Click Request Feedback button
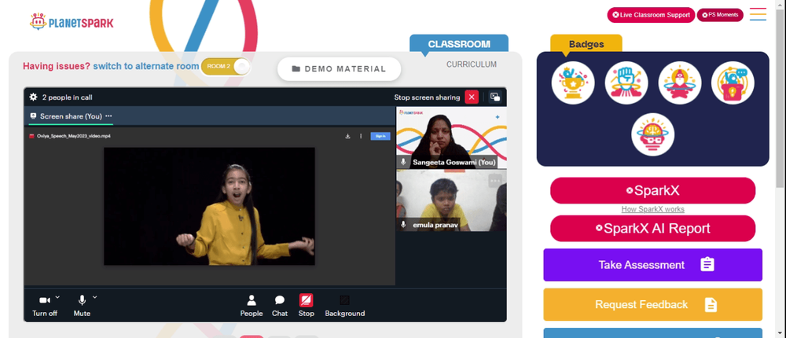This screenshot has height=338, width=786. [652, 304]
